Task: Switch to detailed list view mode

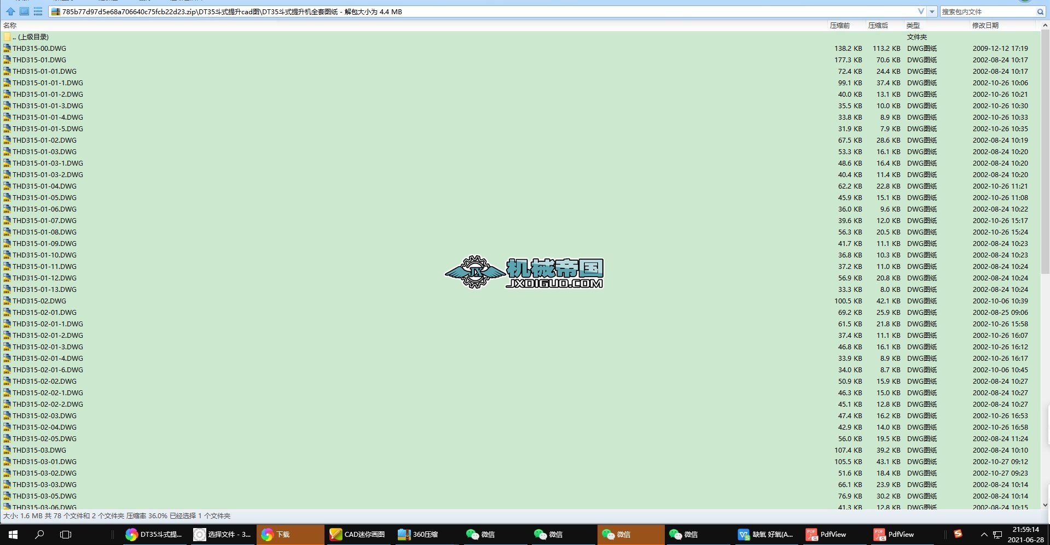Action: [37, 11]
